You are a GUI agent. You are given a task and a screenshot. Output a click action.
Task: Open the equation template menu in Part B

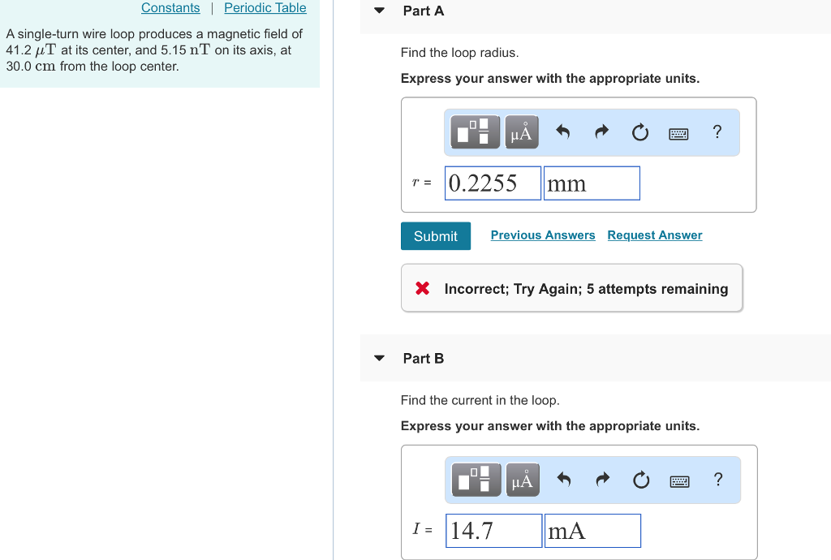click(475, 479)
